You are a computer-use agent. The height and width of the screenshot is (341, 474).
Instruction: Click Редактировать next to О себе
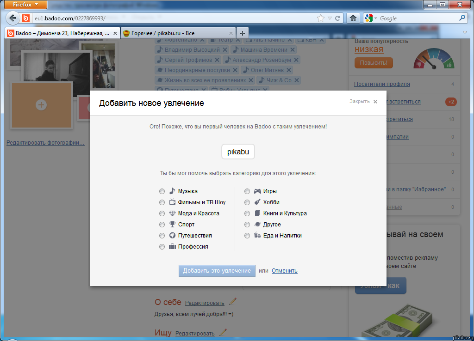[x=205, y=303]
